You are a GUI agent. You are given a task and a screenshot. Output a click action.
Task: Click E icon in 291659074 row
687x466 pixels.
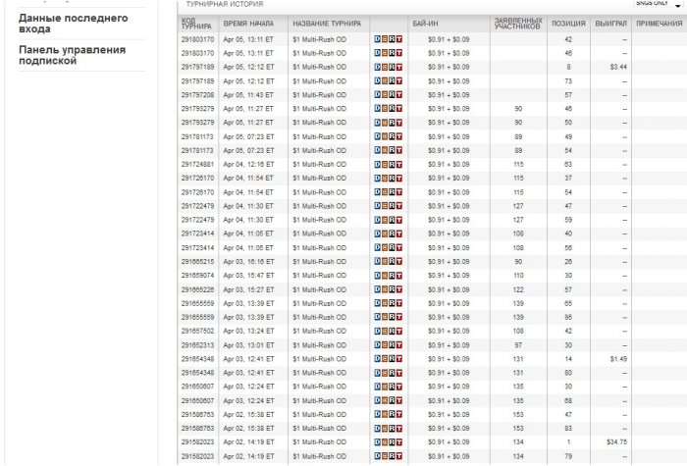[385, 276]
